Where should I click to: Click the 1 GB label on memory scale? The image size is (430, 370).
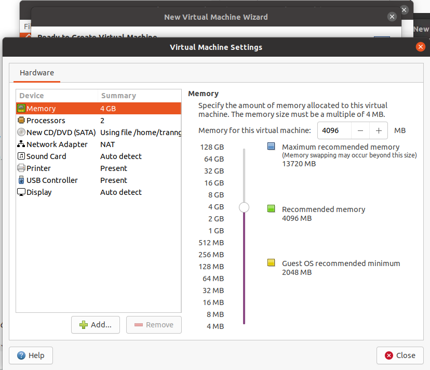[x=216, y=231]
